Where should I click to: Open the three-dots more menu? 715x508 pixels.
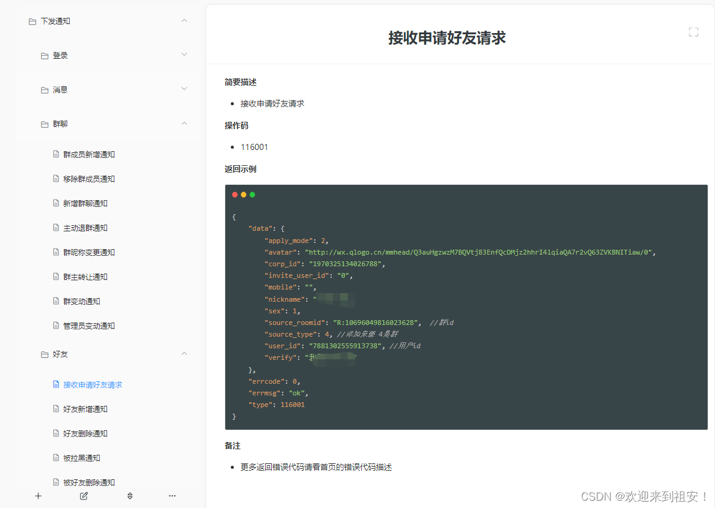tap(172, 496)
